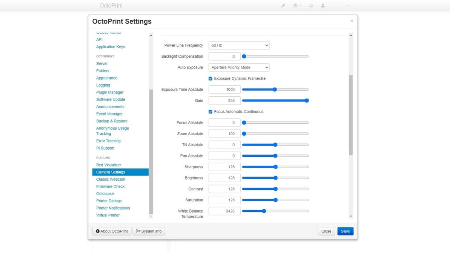Open the Auto Exposure dropdown
This screenshot has width=450, height=253.
coord(239,67)
